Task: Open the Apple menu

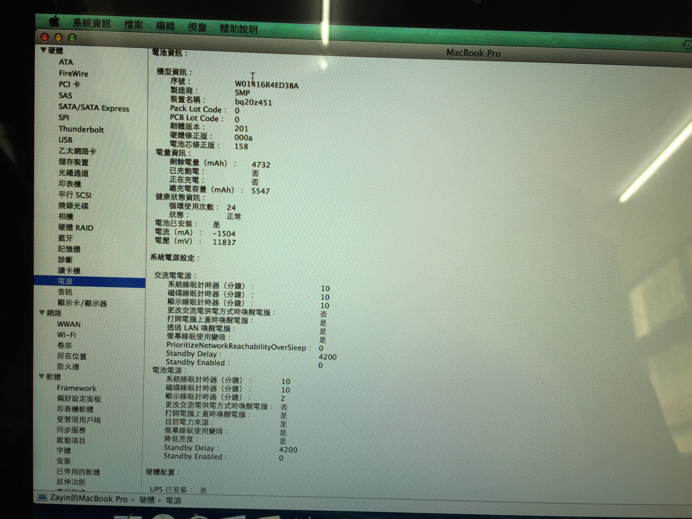Action: tap(54, 22)
